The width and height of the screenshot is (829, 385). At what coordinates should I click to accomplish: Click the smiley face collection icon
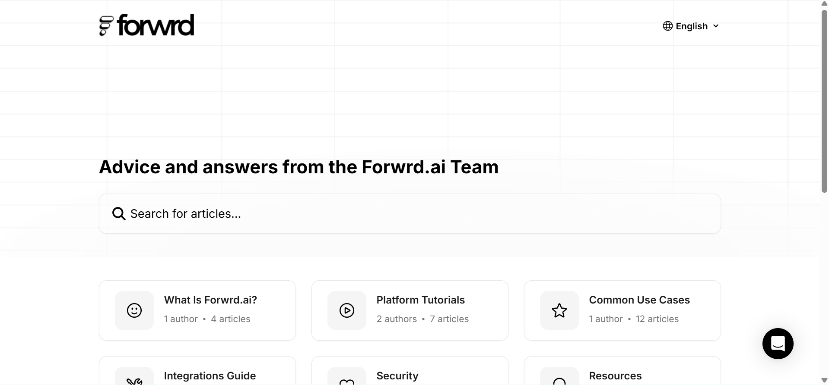(x=134, y=310)
